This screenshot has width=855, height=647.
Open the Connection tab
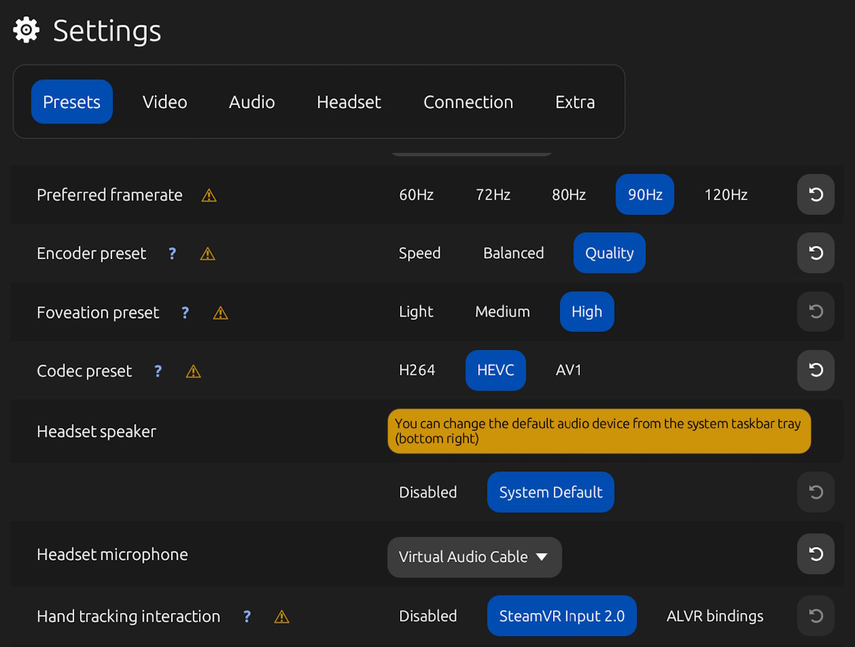point(468,102)
